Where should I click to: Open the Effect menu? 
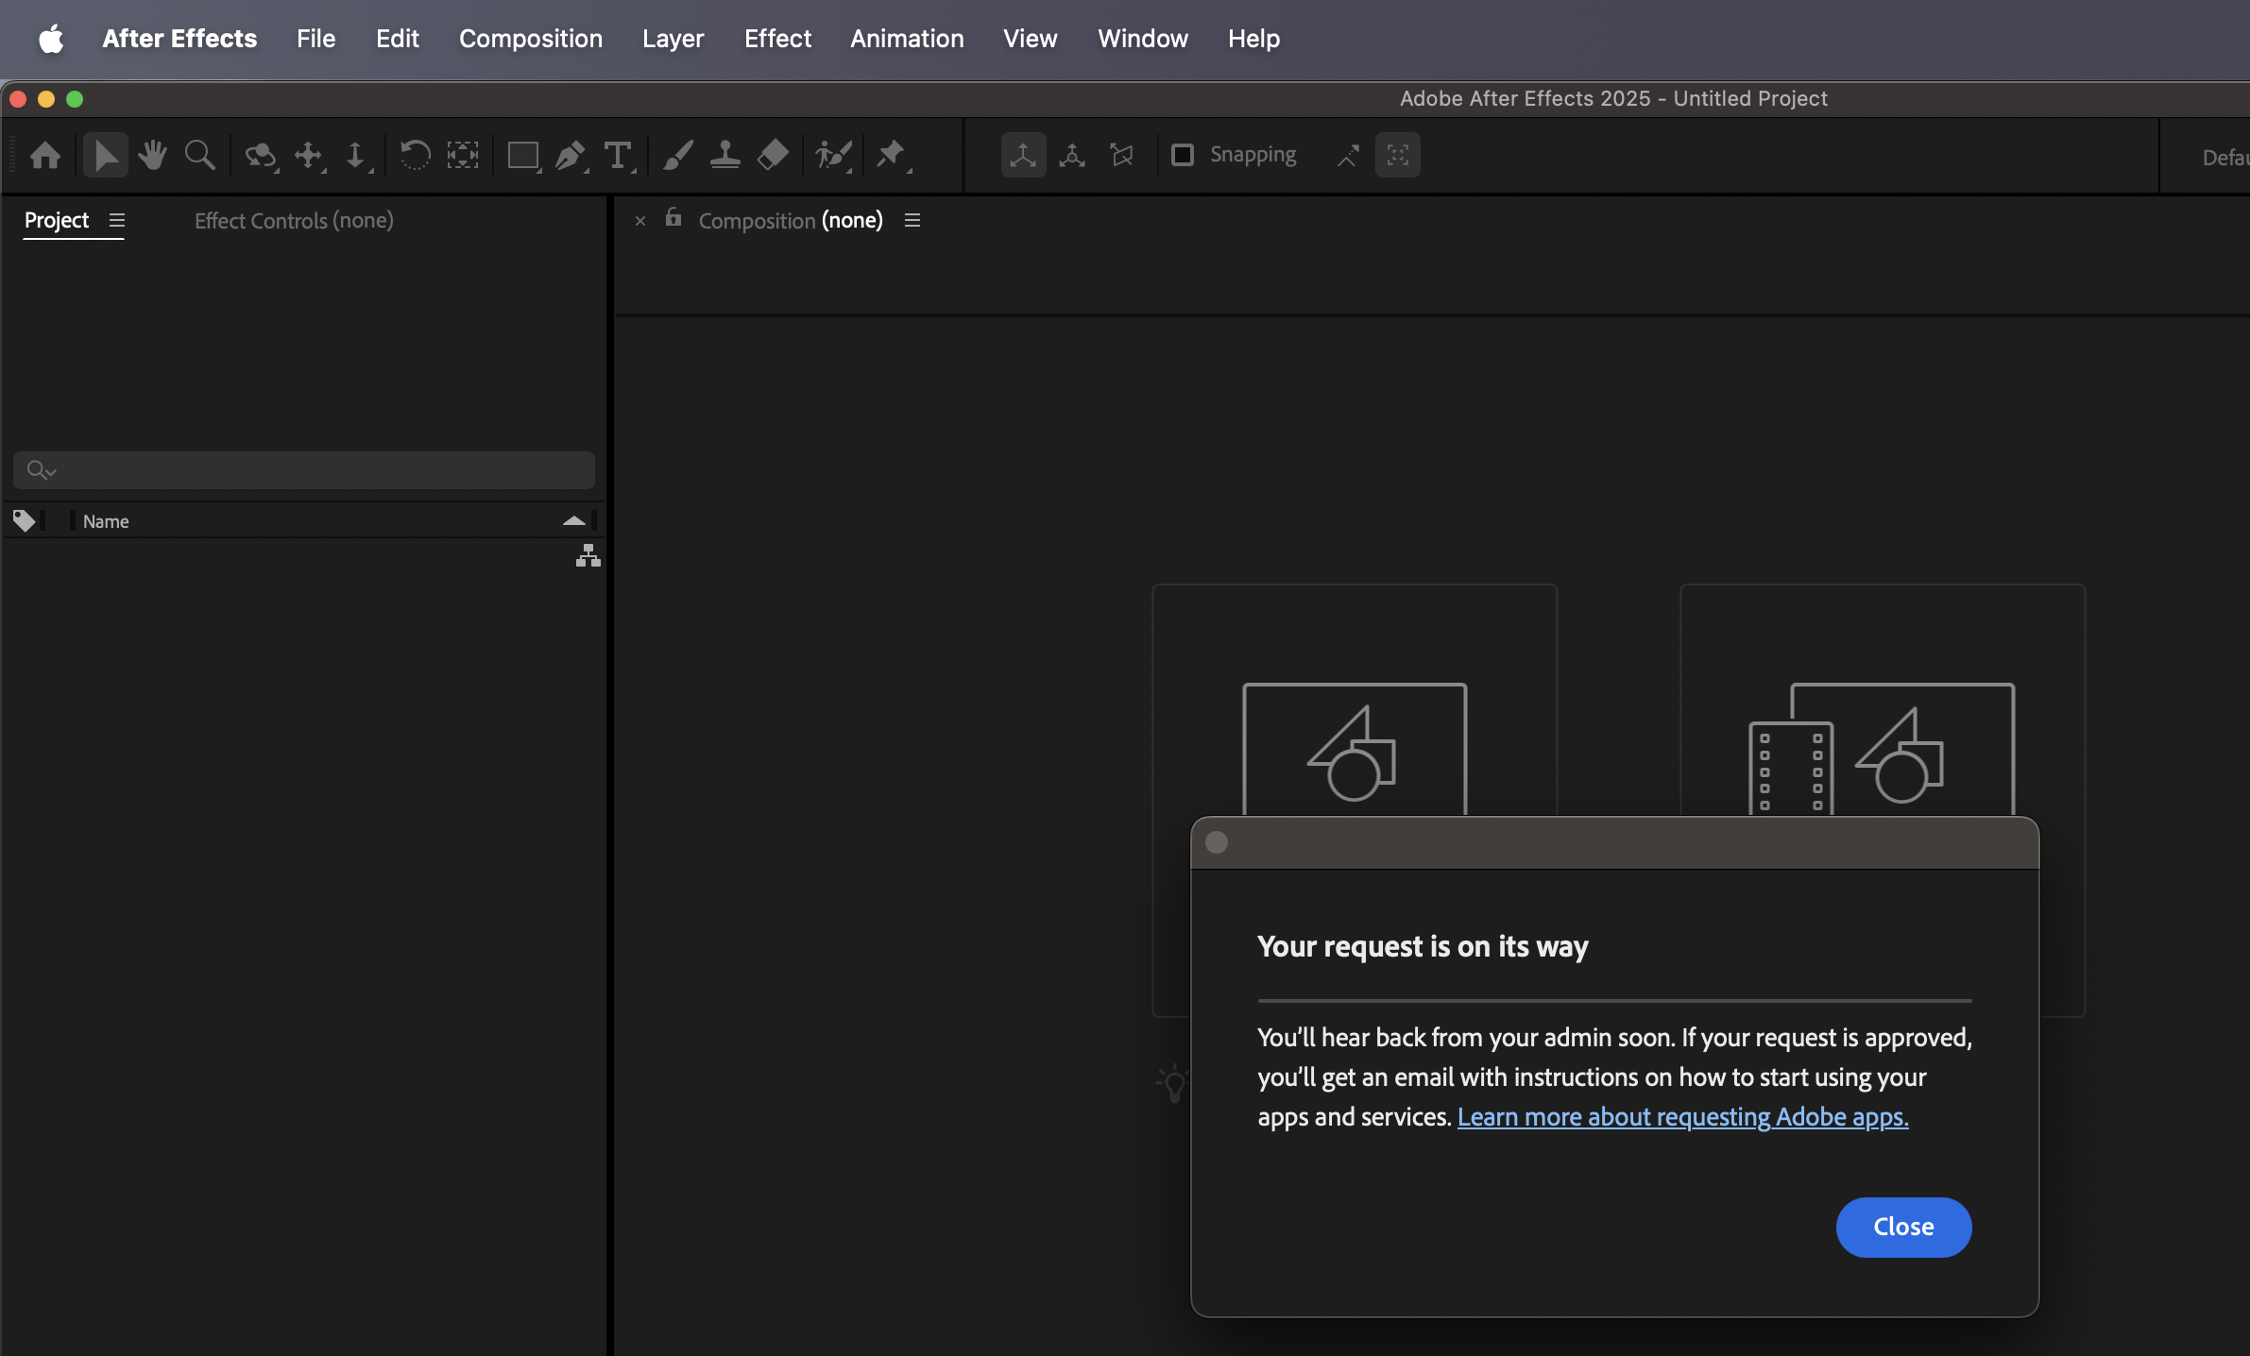[x=777, y=39]
